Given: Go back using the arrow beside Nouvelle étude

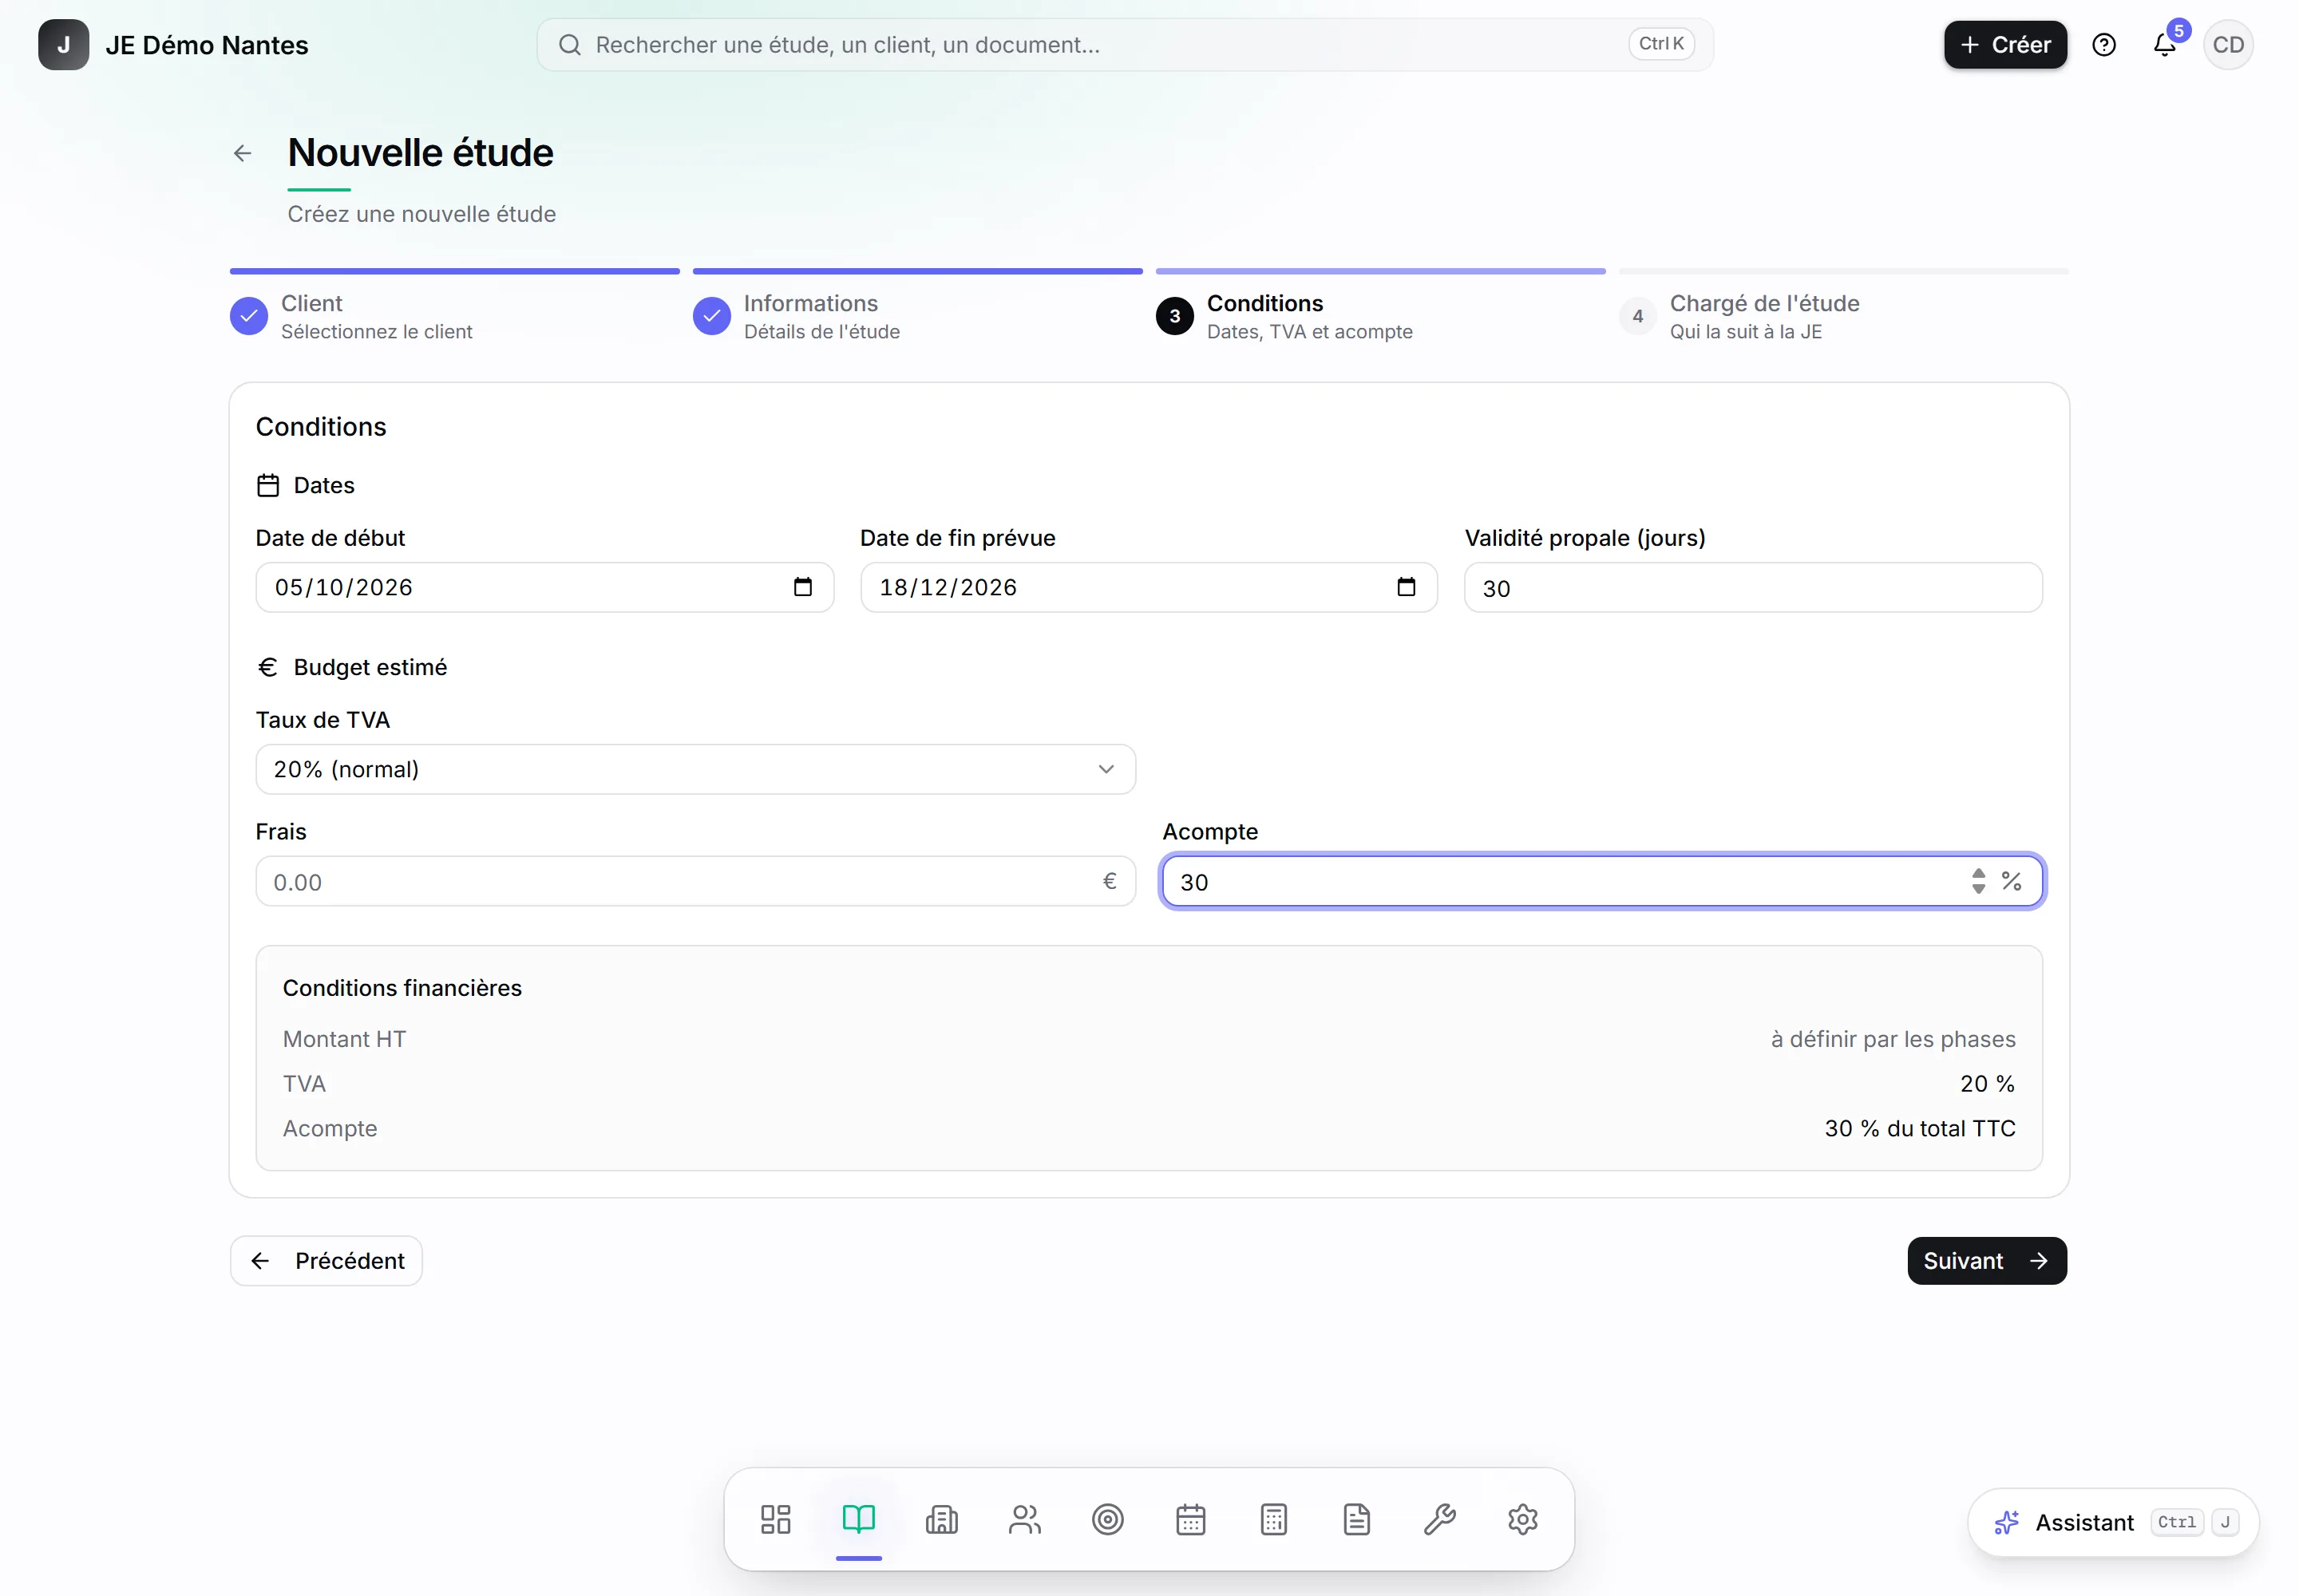Looking at the screenshot, I should click(x=242, y=153).
